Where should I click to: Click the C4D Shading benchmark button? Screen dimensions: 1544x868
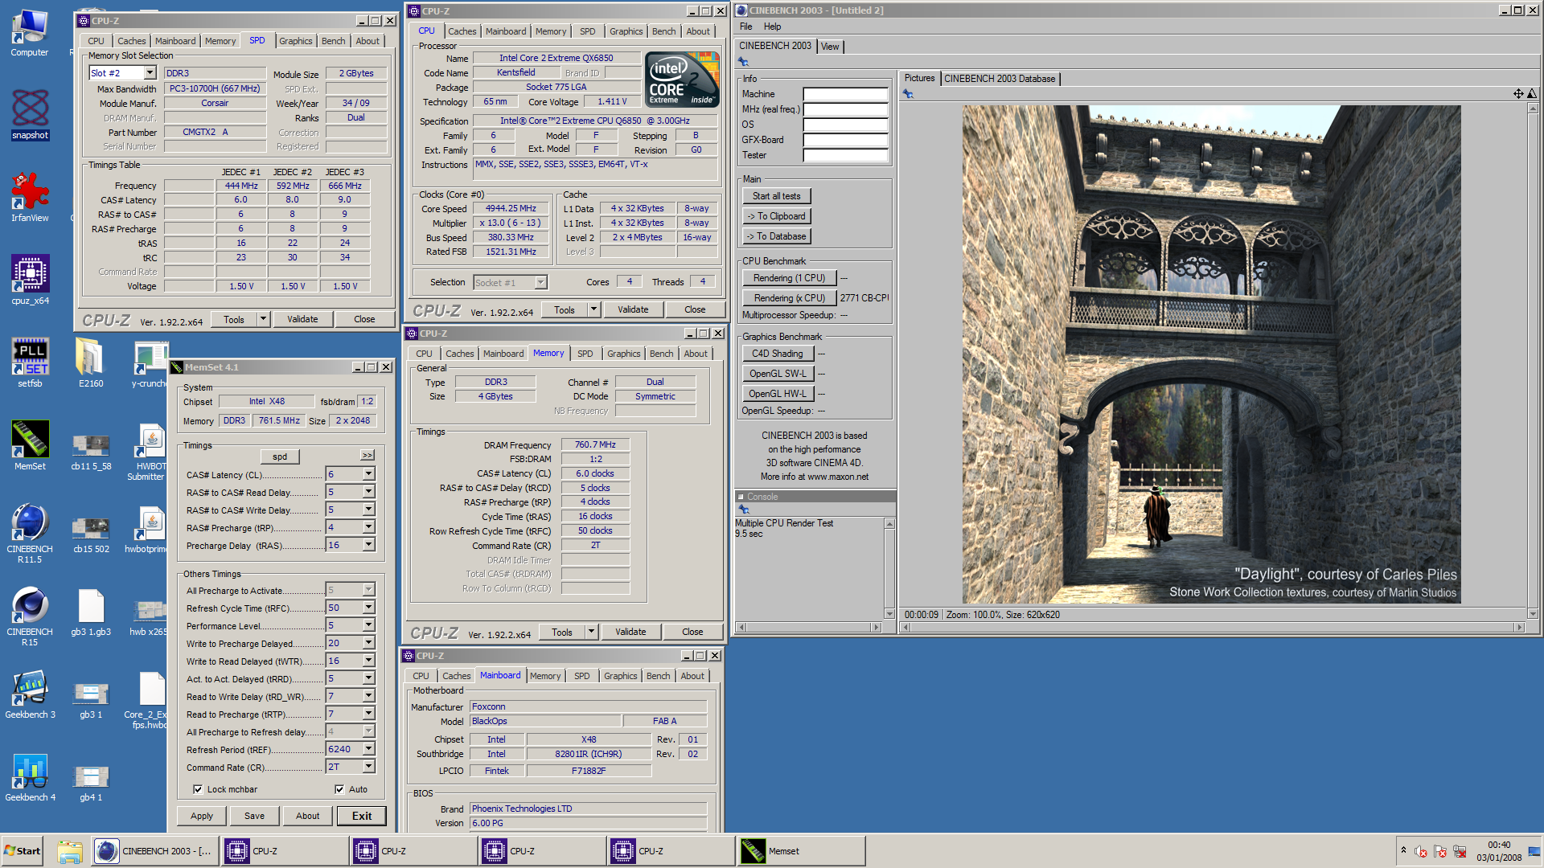point(777,354)
